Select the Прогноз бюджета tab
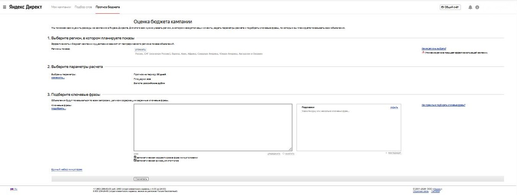The height and width of the screenshot is (195, 517). pyautogui.click(x=108, y=7)
